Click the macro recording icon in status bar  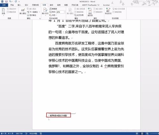pyautogui.click(x=41, y=133)
